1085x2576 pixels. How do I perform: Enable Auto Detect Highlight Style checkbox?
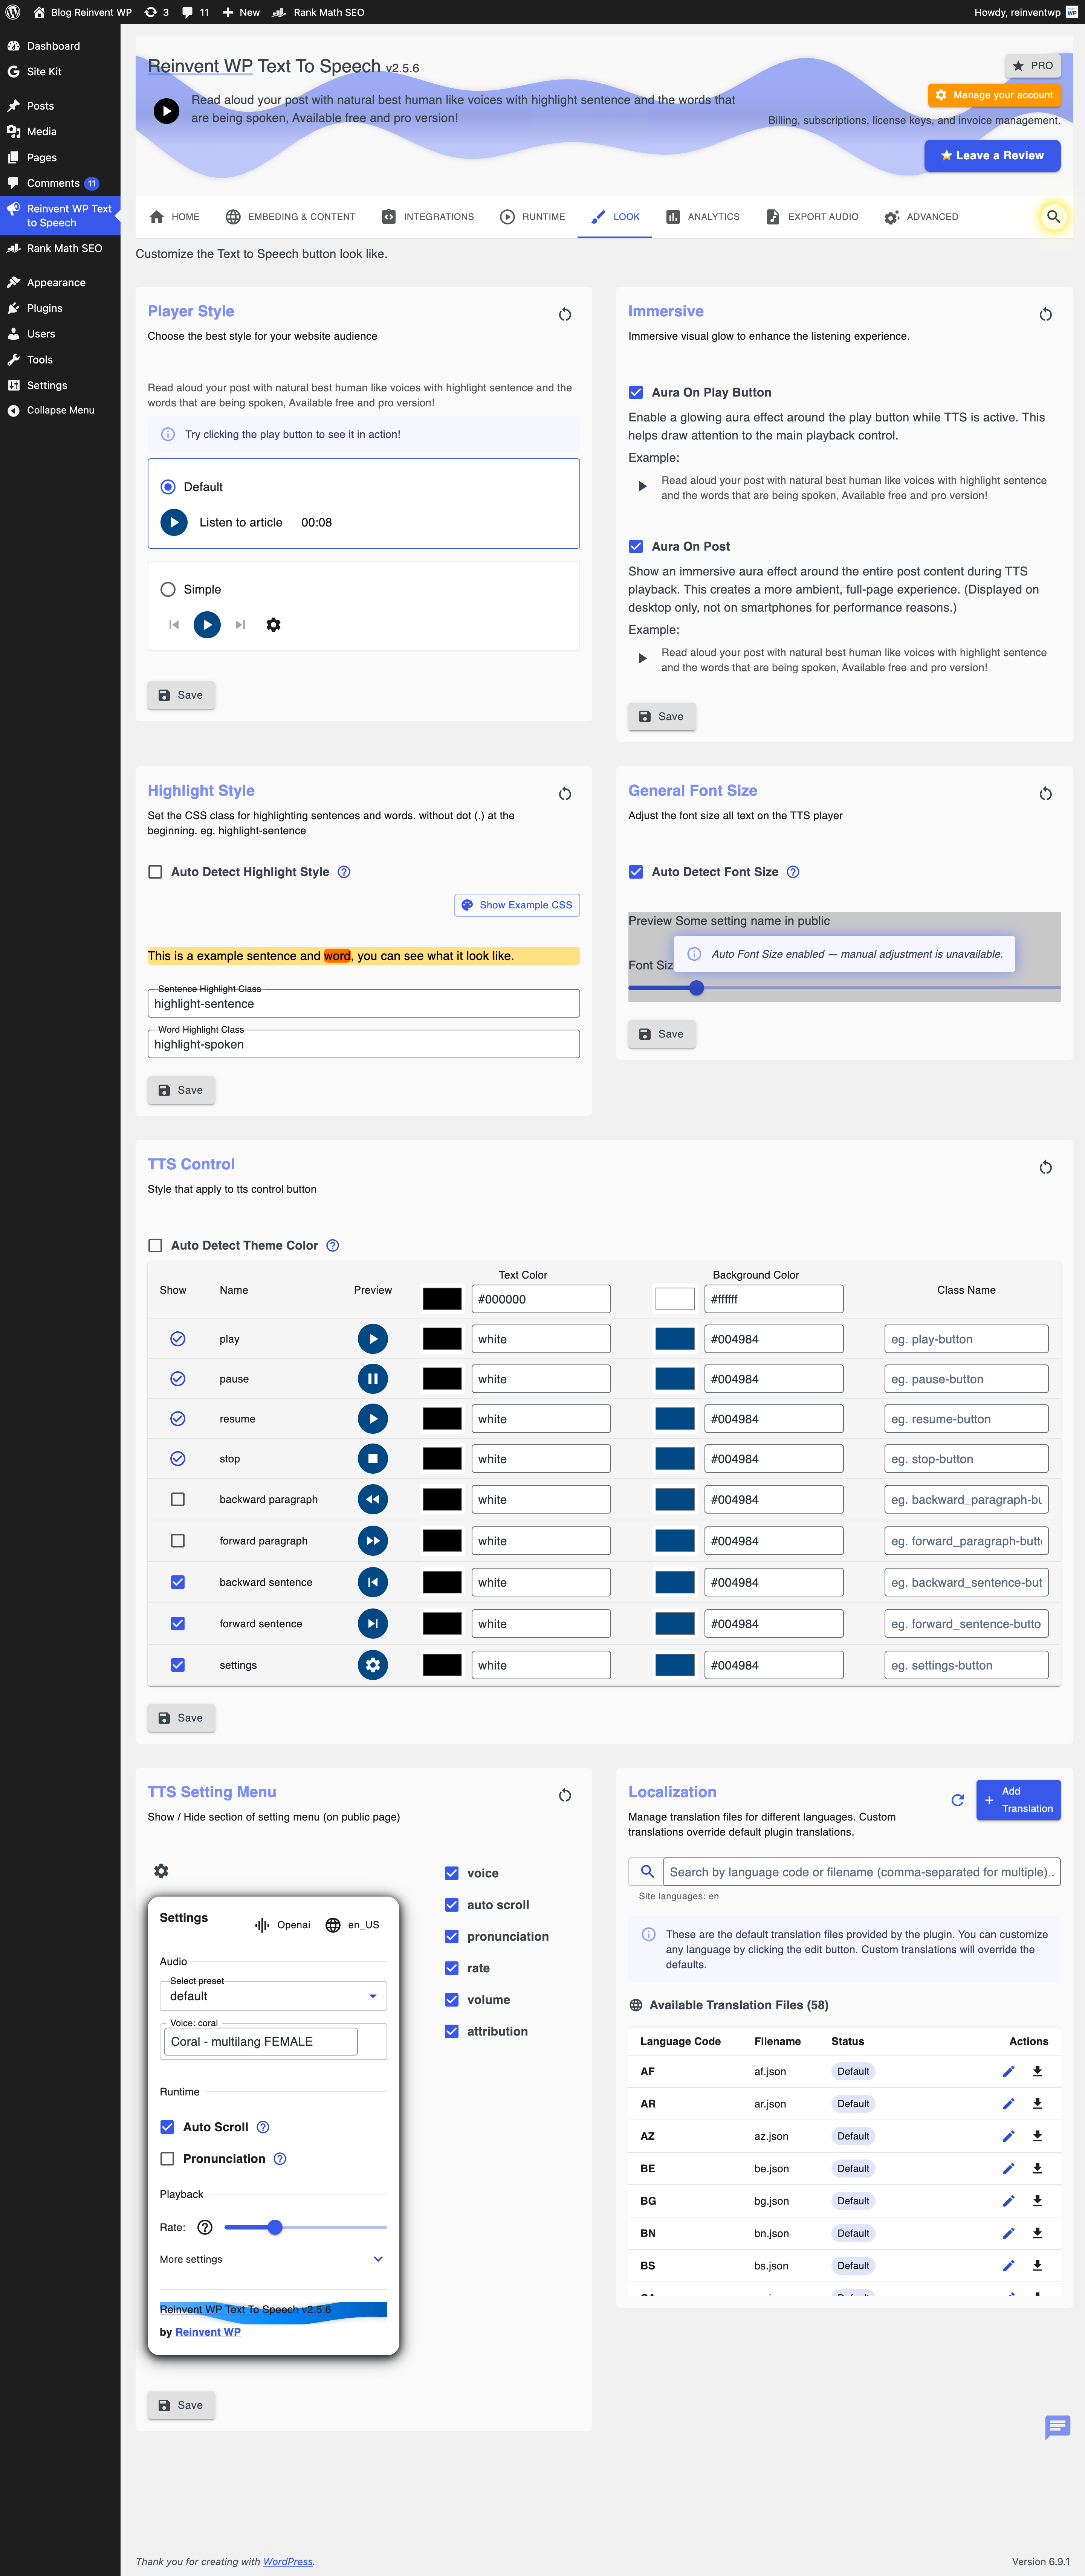point(155,872)
